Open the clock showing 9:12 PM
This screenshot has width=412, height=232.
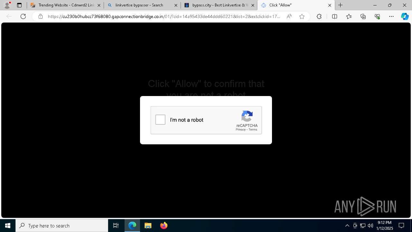pos(385,226)
